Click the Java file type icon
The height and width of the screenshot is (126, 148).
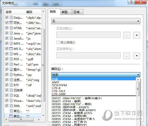pyautogui.click(x=11, y=33)
